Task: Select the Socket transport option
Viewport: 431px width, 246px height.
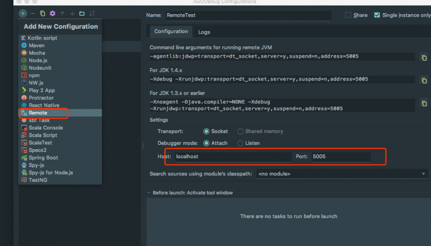Action: coord(206,132)
